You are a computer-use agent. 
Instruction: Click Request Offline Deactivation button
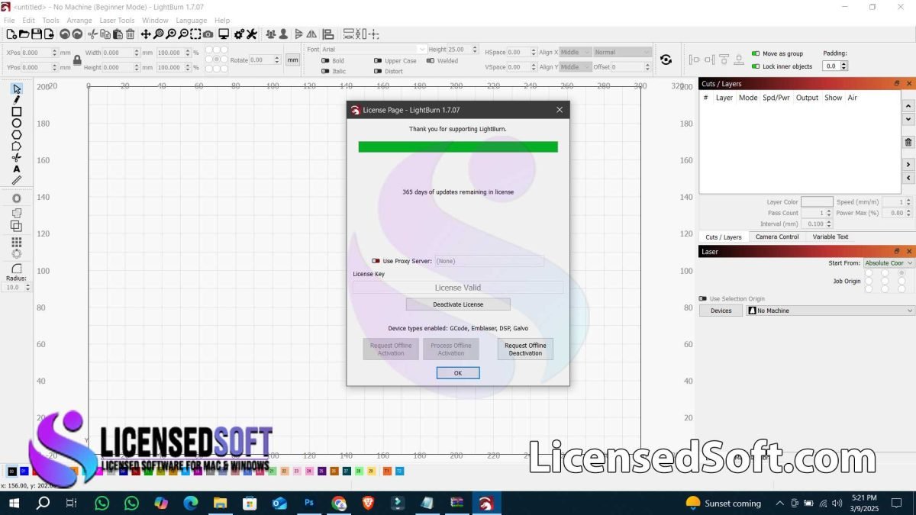coord(525,349)
